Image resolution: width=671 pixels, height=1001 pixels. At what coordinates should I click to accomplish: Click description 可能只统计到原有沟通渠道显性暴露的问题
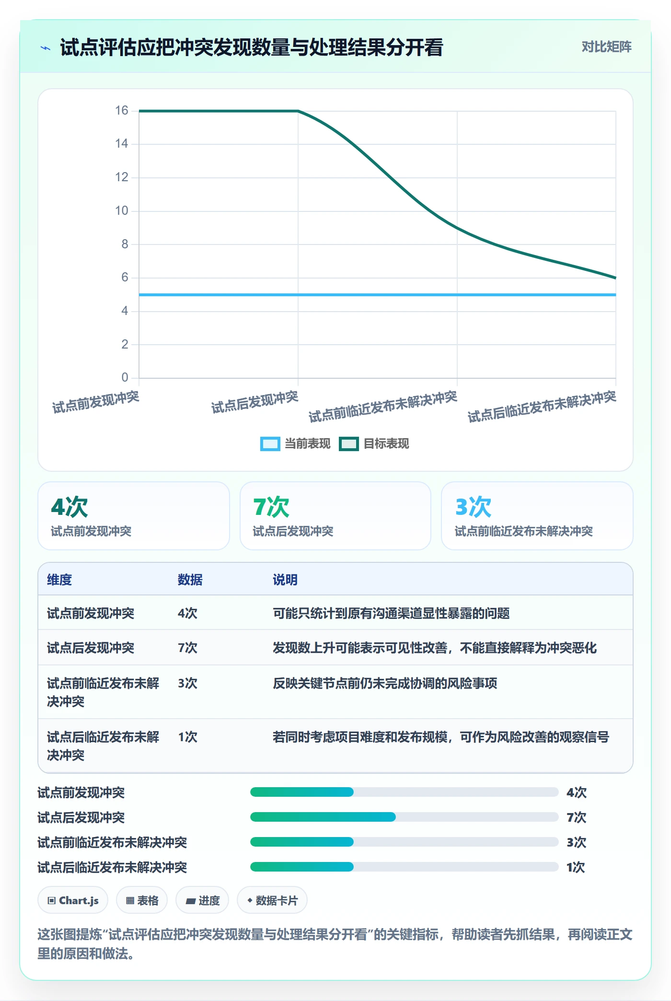(x=391, y=613)
